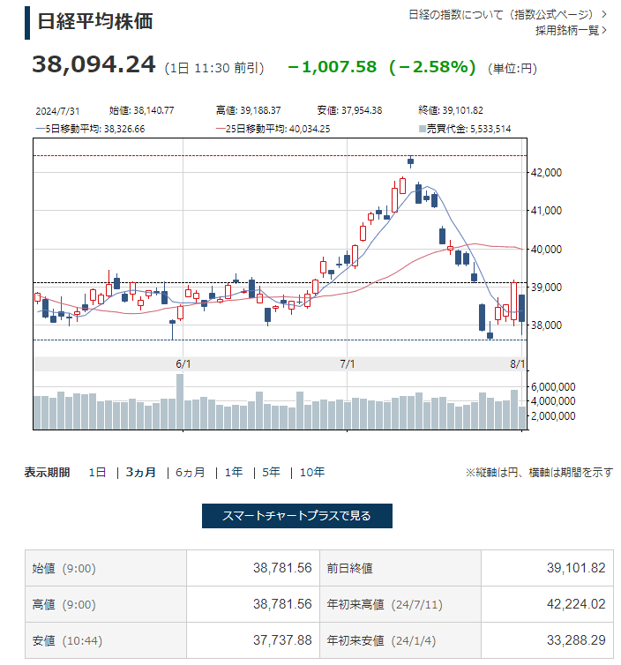The height and width of the screenshot is (665, 621).
Task: Click the 5日移動平均 legend value 38,326.66
Action: [x=124, y=129]
